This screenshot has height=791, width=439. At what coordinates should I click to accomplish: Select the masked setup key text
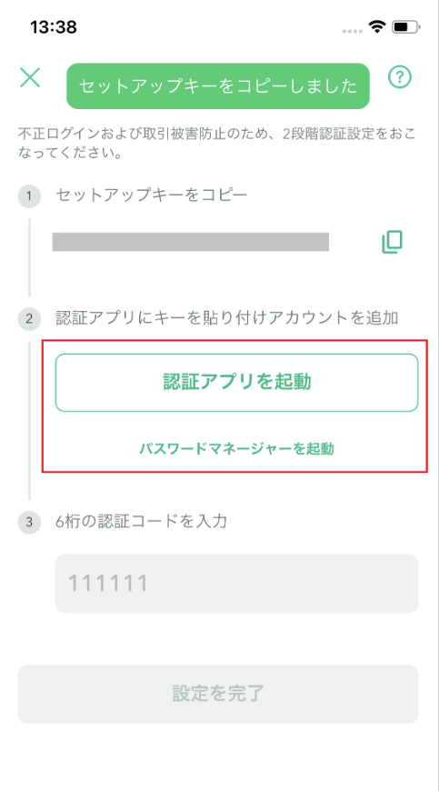pyautogui.click(x=191, y=242)
